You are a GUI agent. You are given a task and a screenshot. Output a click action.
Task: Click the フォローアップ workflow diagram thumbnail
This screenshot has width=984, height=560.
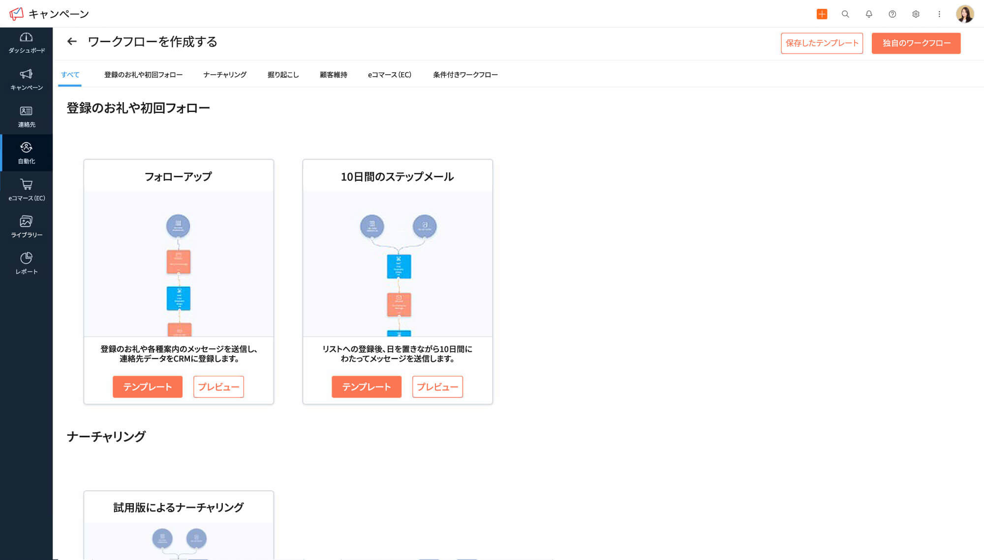click(179, 264)
